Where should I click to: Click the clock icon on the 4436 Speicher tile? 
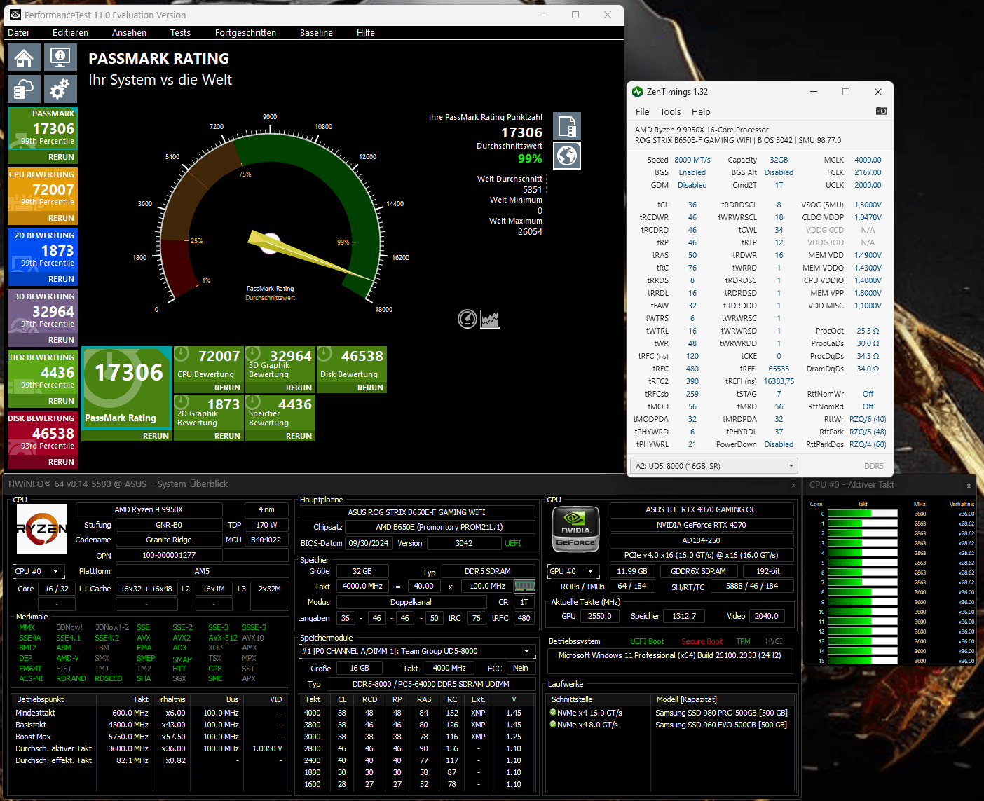pos(253,402)
